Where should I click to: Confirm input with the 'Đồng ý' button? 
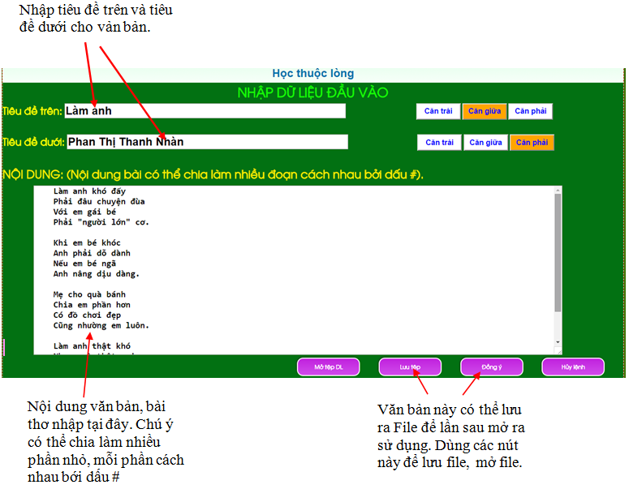[492, 367]
